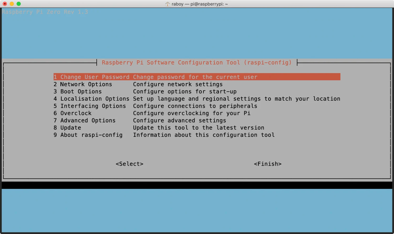Click the raspi-config dialog title text
394x234 pixels.
pos(197,62)
